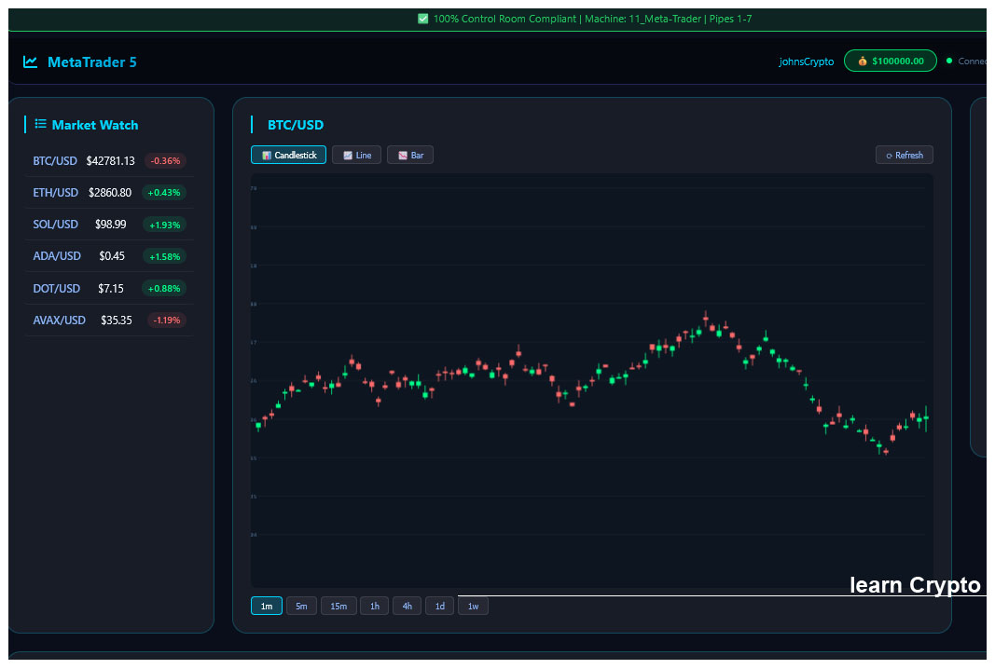Select the 4h timeframe
995x669 pixels.
coord(407,606)
